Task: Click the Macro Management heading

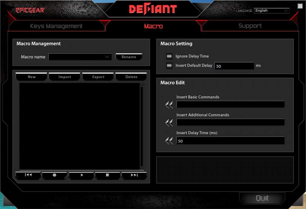Action: pyautogui.click(x=39, y=44)
